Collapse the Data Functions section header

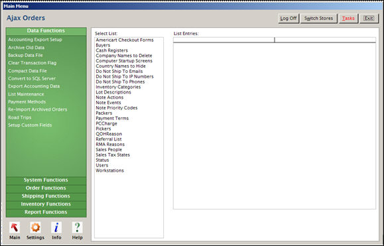point(46,31)
